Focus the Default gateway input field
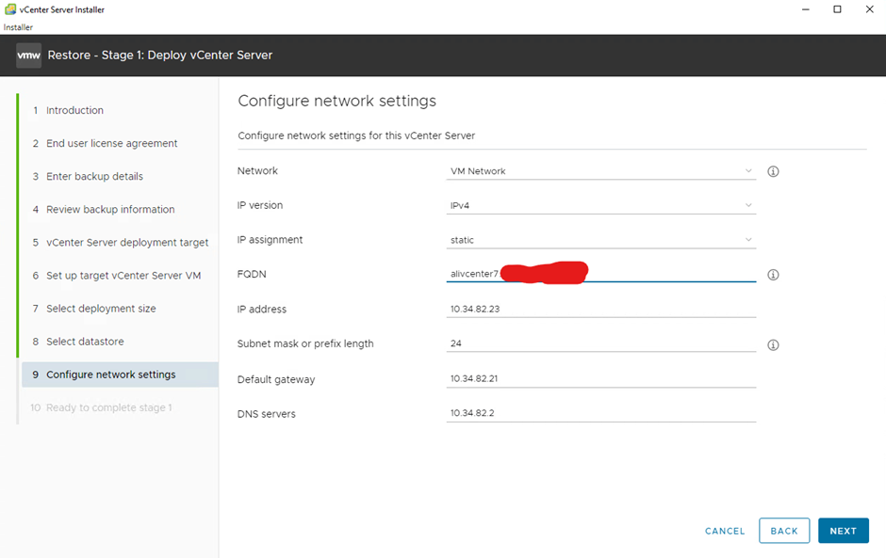 pos(600,379)
